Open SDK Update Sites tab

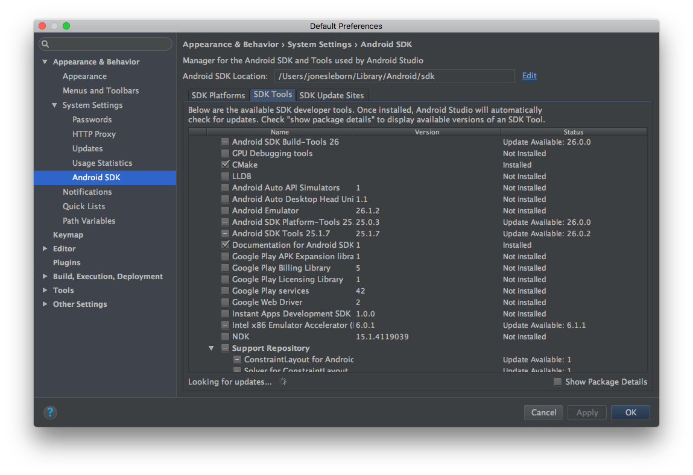[x=332, y=95]
